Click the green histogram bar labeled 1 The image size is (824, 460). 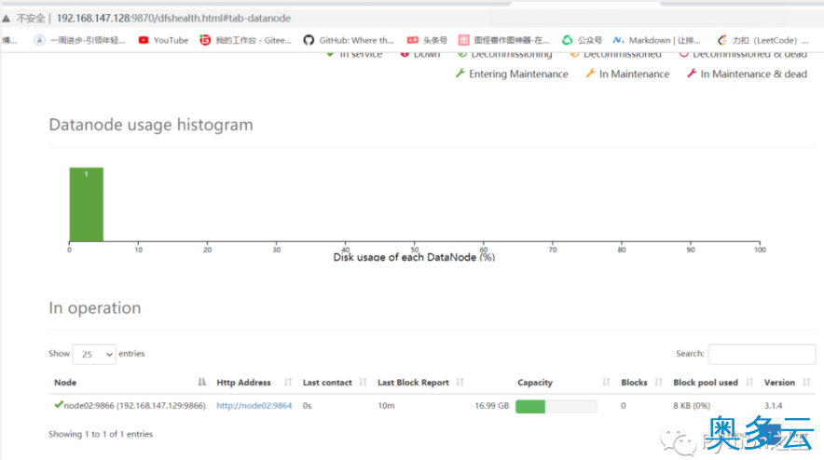[x=86, y=204]
